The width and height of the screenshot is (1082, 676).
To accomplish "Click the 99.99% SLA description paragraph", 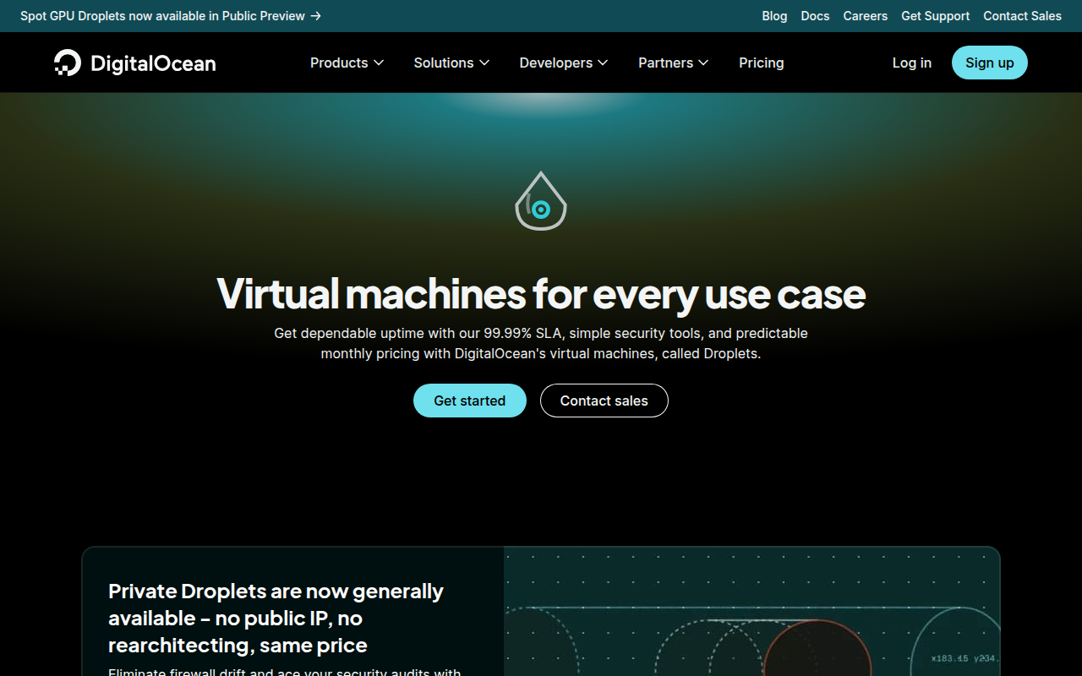I will point(541,343).
